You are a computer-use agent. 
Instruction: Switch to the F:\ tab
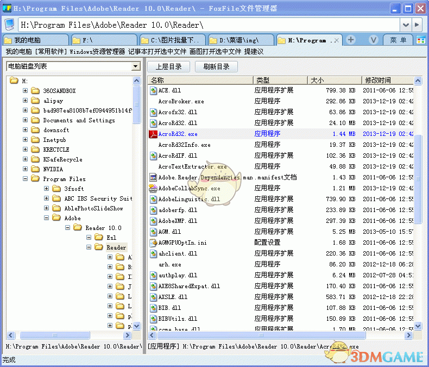[x=104, y=40]
